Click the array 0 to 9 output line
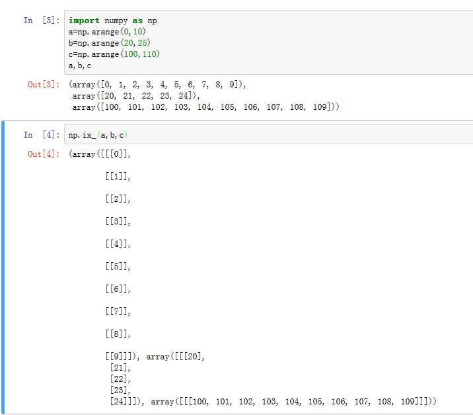The width and height of the screenshot is (473, 415). click(157, 85)
